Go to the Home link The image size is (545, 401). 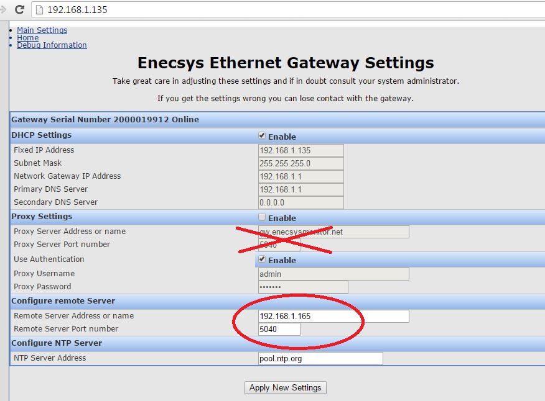(x=28, y=37)
